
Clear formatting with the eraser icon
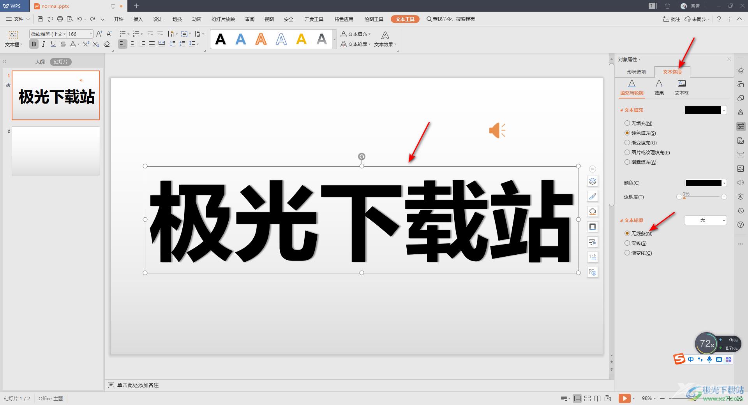click(x=107, y=44)
